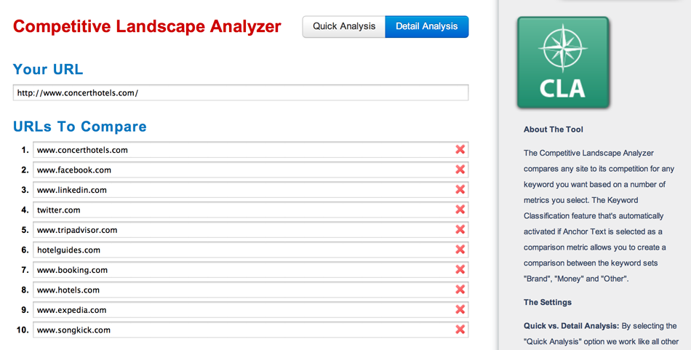Screen dimensions: 691x350
Task: Focus the www.facebook.com input
Action: (x=250, y=170)
